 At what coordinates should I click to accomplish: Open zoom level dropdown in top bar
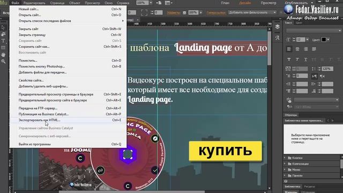(x=151, y=3)
